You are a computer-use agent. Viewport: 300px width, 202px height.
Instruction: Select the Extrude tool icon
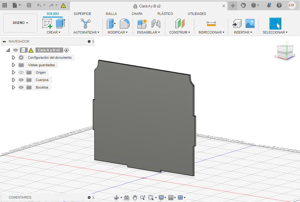pos(60,24)
